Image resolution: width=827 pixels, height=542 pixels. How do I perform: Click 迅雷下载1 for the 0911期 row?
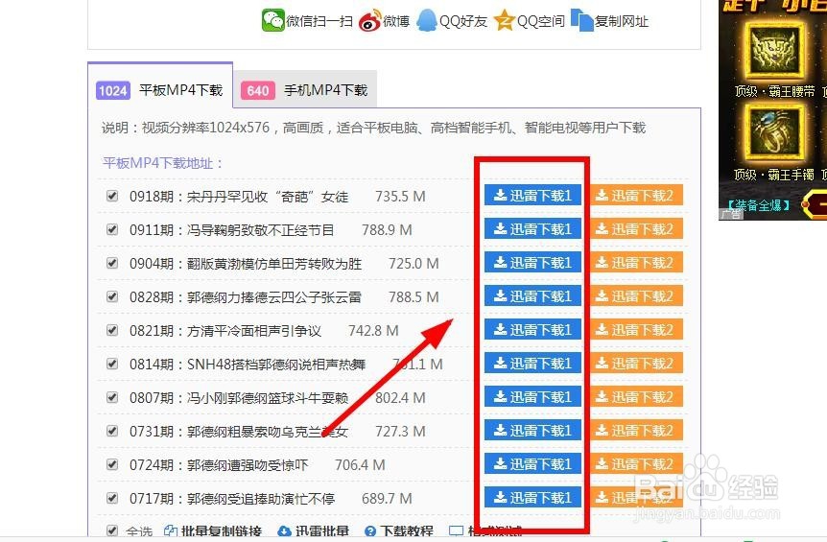click(x=532, y=229)
